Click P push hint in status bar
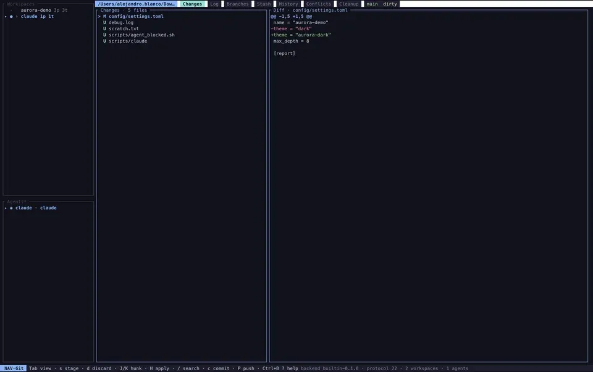Screen dimensions: 593x372 coord(246,368)
